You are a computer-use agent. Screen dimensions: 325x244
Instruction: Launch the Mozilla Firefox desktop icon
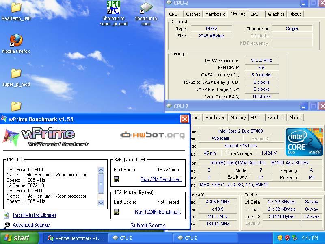(16, 40)
